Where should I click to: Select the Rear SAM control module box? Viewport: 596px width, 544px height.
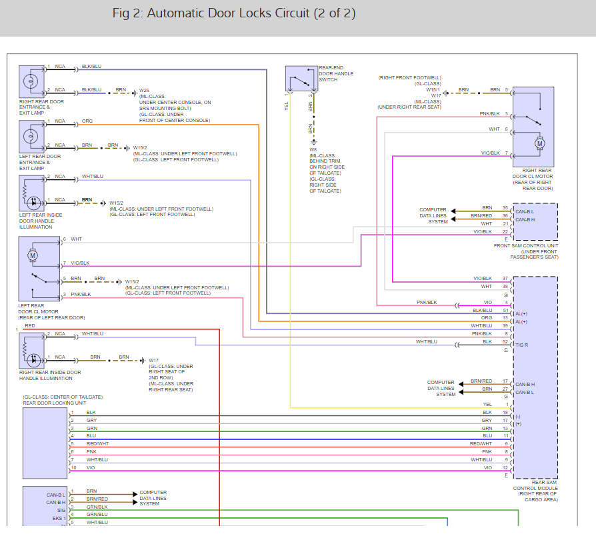click(x=535, y=377)
